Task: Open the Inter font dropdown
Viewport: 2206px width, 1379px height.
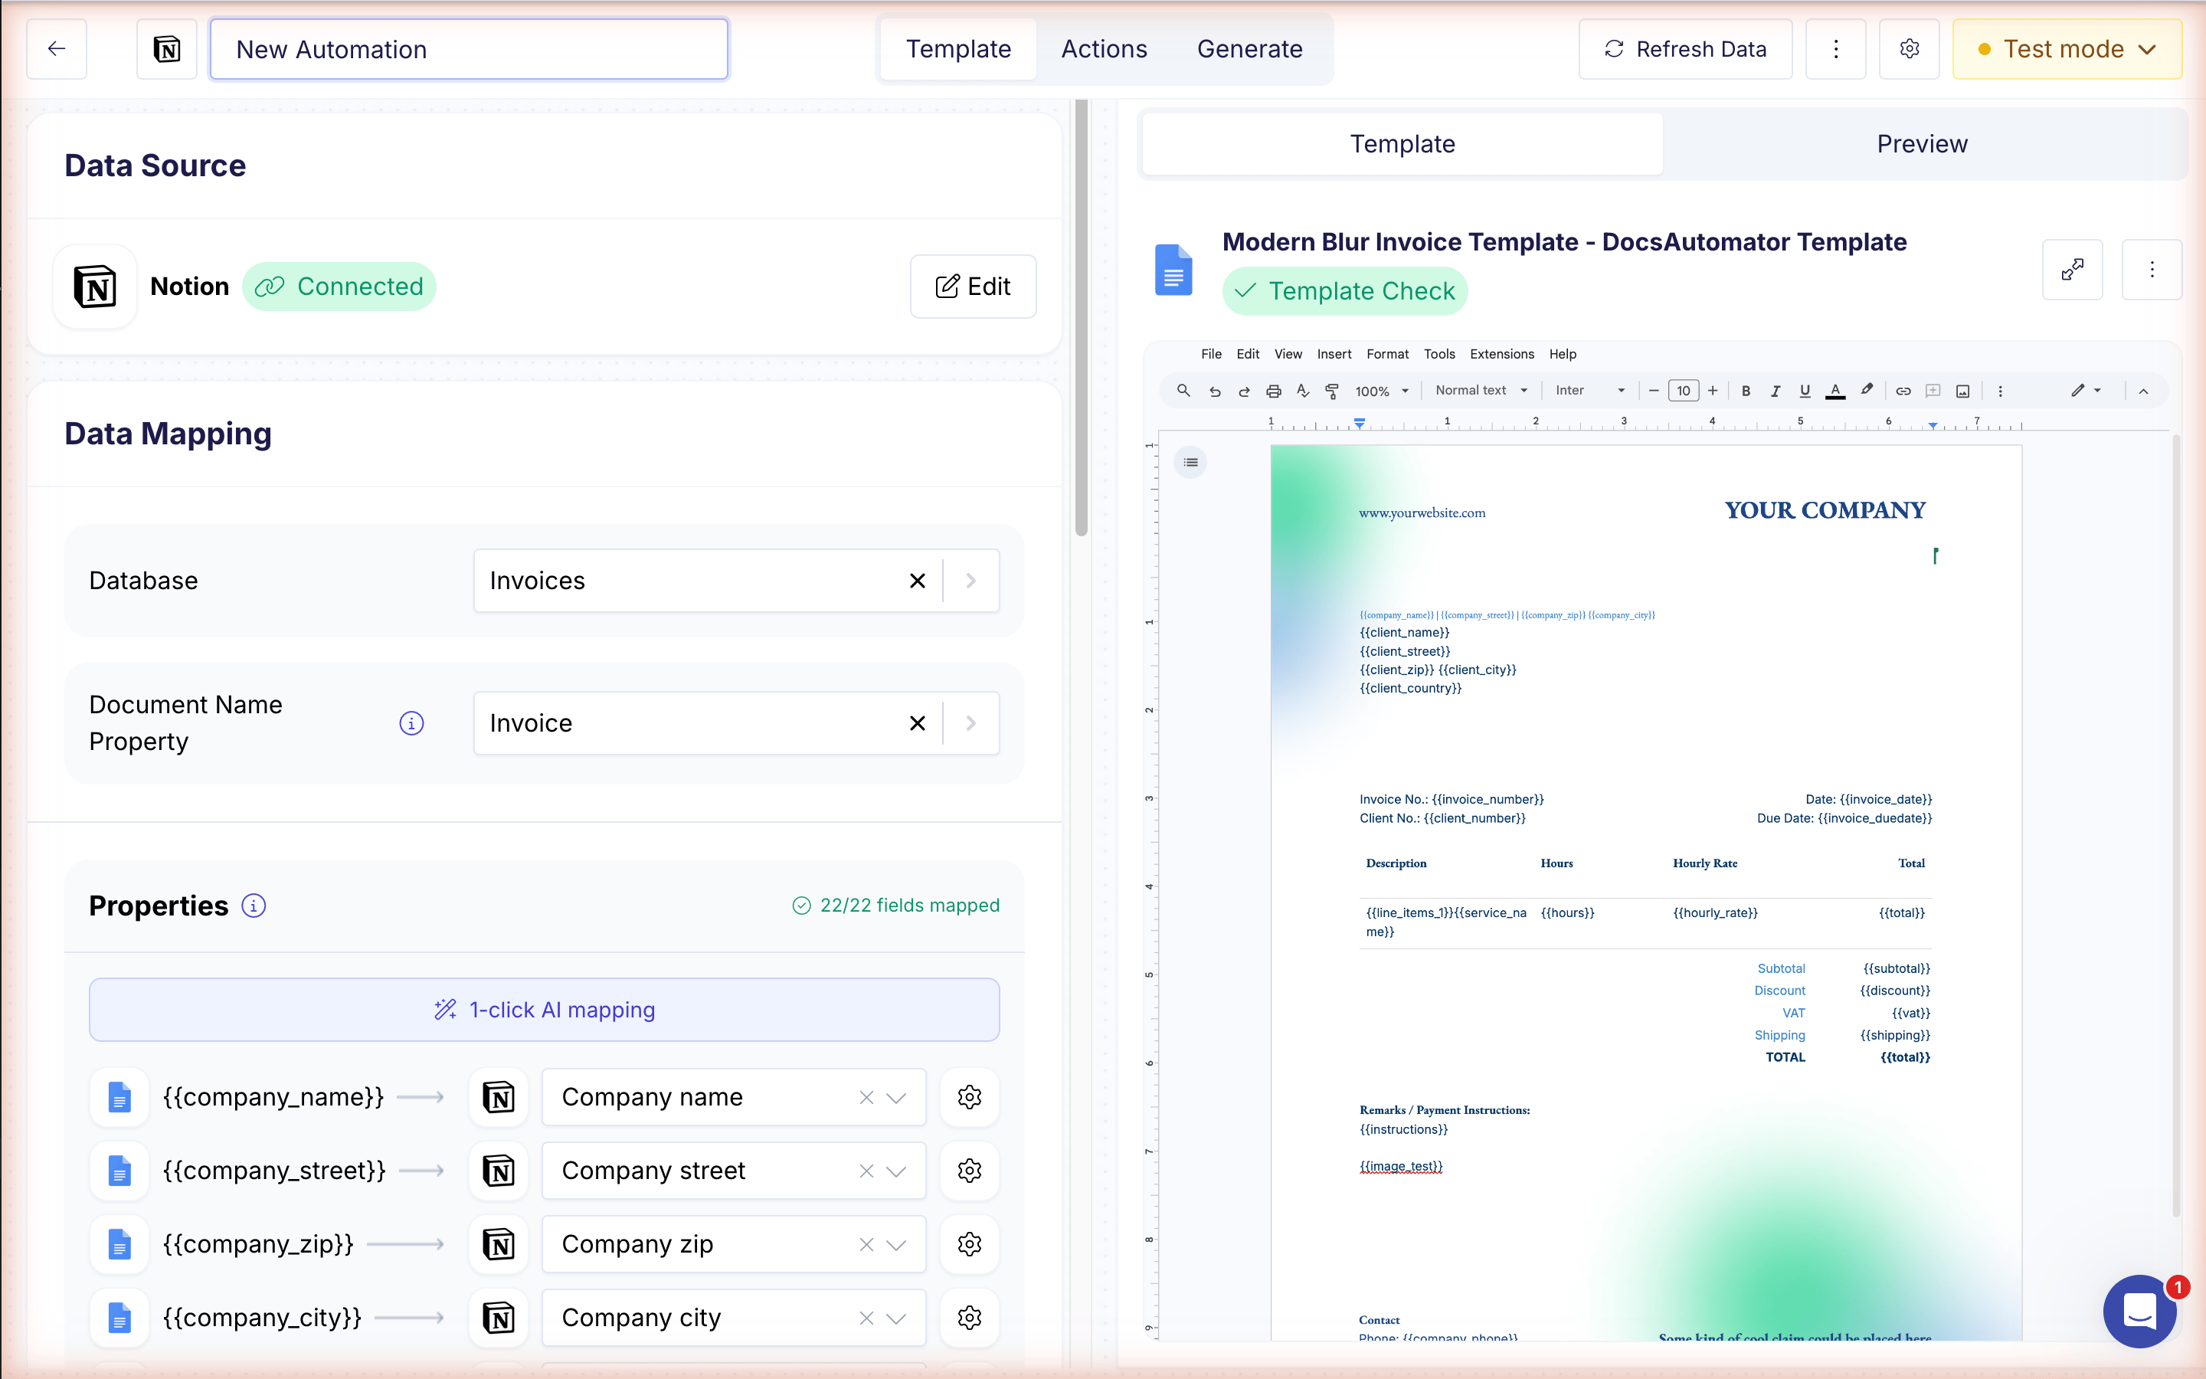Action: pos(1590,391)
